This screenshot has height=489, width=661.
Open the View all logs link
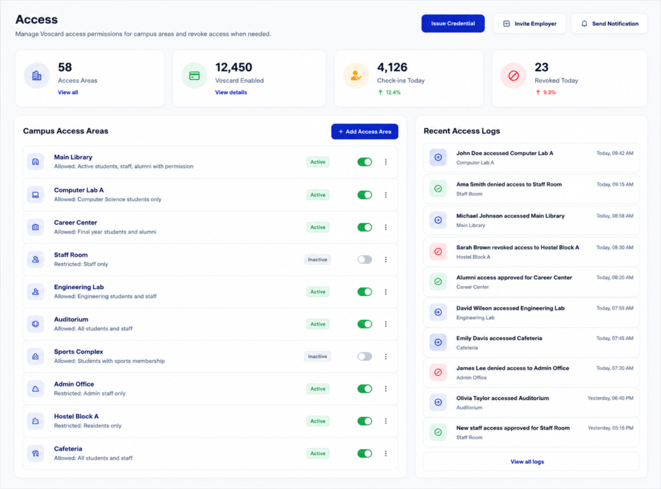(527, 462)
